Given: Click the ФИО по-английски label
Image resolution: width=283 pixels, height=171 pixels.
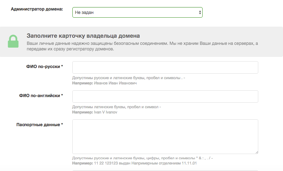Looking at the screenshot, I should tap(41, 96).
